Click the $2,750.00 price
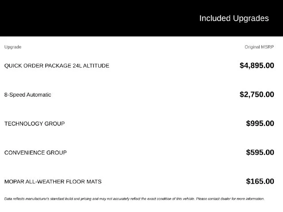The image size is (283, 212). click(x=257, y=95)
